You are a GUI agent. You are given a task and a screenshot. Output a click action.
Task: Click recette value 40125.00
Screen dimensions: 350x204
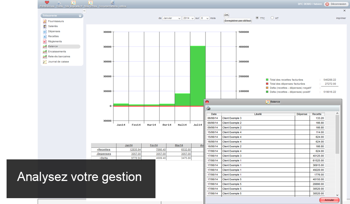318,156
